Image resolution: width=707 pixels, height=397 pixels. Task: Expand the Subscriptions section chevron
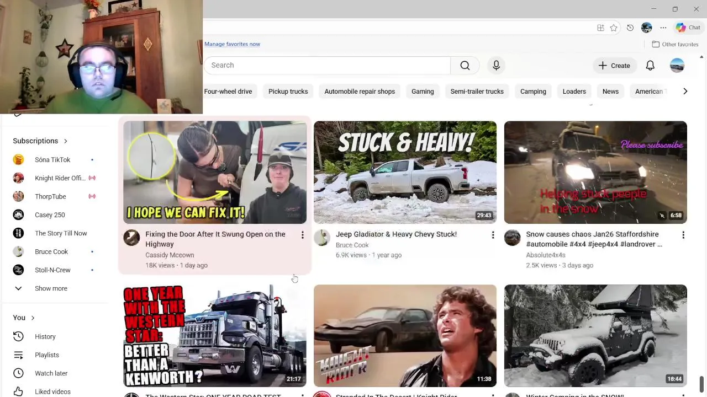click(x=65, y=141)
